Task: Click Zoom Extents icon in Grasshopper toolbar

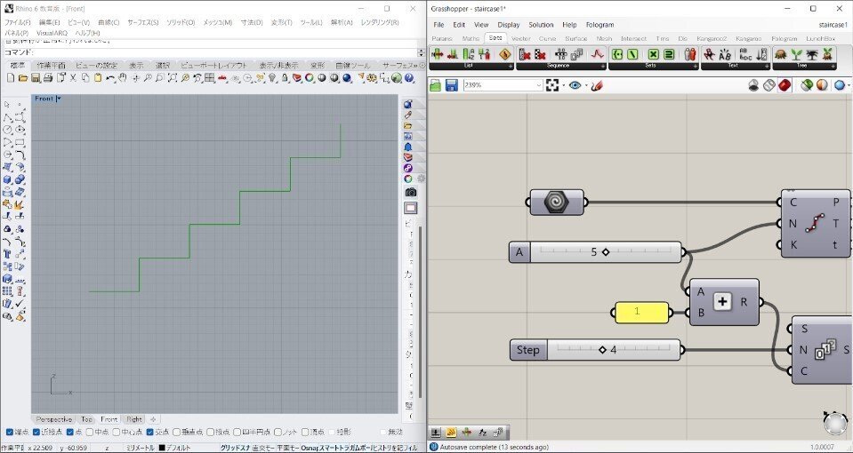Action: pos(552,85)
